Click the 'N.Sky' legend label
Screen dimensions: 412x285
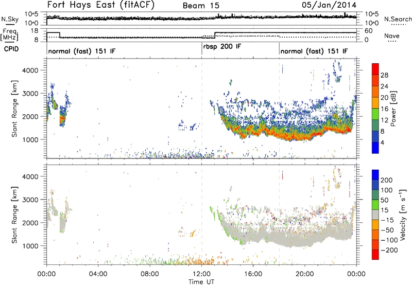tap(10, 19)
